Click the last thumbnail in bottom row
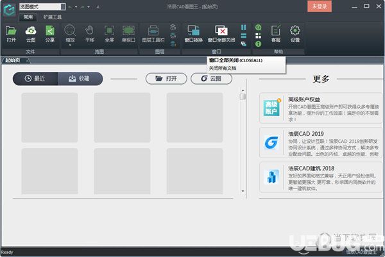Viewport: 385px width, 257px height. pos(194,171)
